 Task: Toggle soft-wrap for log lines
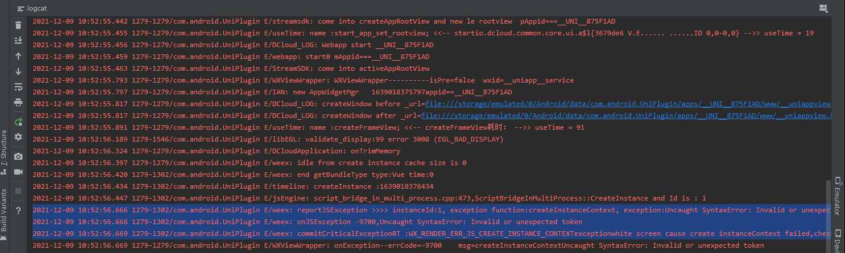pyautogui.click(x=18, y=87)
